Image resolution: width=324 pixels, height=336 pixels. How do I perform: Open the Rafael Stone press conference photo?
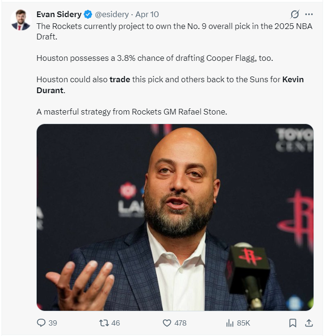click(x=175, y=217)
